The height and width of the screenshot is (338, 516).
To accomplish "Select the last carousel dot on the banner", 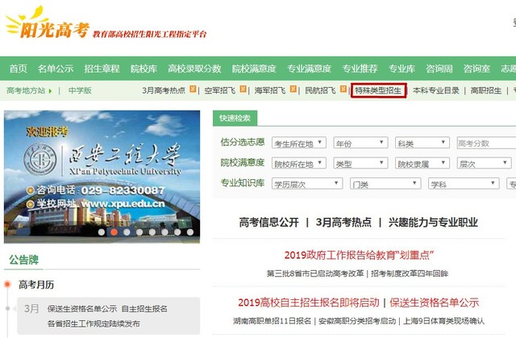I will coord(190,232).
